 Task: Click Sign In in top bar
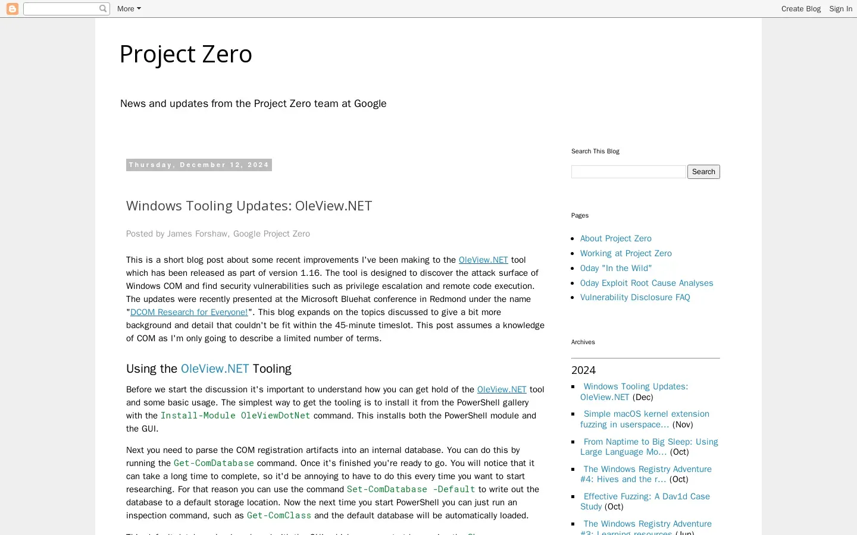pos(840,9)
